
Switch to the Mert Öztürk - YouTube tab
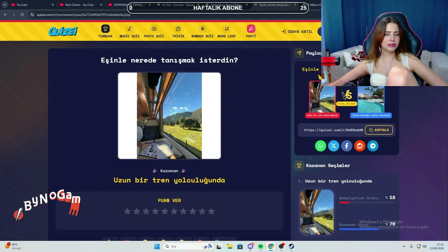[80, 5]
